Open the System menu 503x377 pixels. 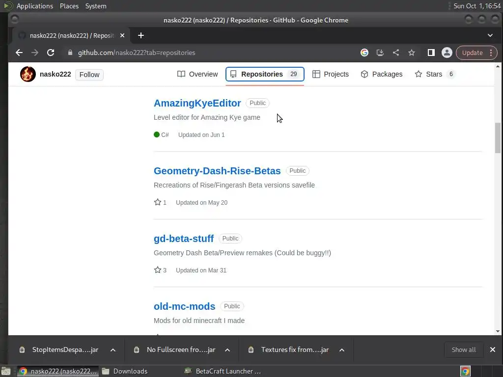pyautogui.click(x=96, y=6)
